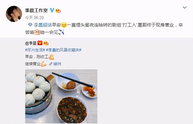Image resolution: width=193 pixels, height=124 pixels.
Task: Click the crown membership badge beside 李晨工作室
Action: click(x=58, y=10)
